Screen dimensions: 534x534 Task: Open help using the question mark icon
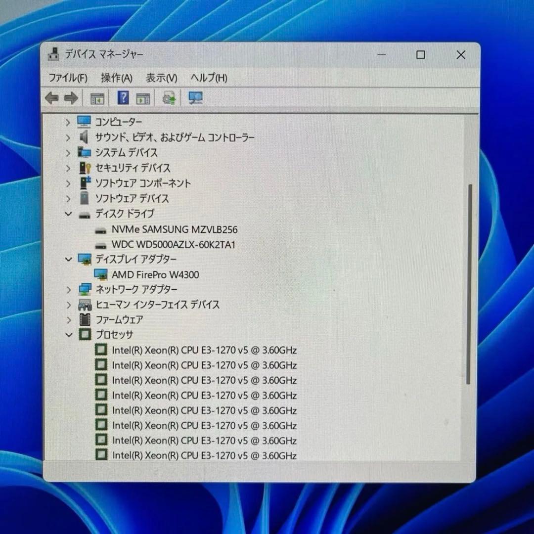(123, 97)
